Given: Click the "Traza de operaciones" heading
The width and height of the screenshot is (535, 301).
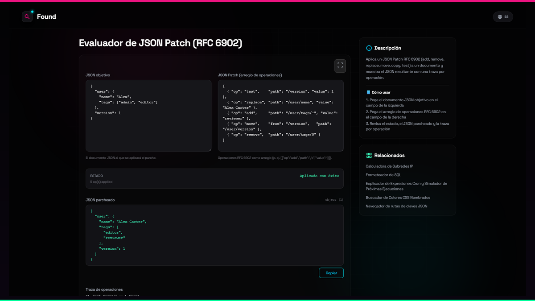Looking at the screenshot, I should pos(104,289).
